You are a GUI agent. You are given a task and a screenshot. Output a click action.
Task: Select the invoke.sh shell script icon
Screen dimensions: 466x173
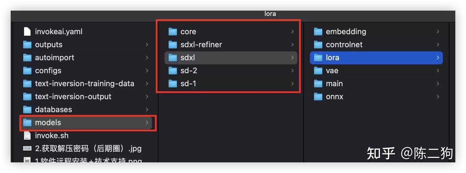point(27,136)
